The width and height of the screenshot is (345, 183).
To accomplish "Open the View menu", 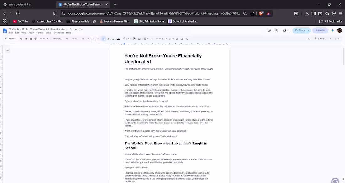I will pyautogui.click(x=24, y=33).
